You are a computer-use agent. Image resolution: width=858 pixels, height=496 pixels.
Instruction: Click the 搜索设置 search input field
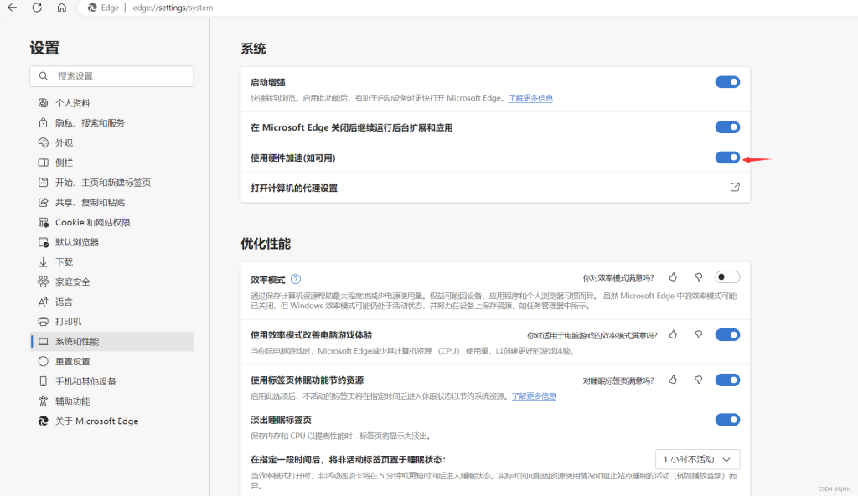pyautogui.click(x=111, y=76)
